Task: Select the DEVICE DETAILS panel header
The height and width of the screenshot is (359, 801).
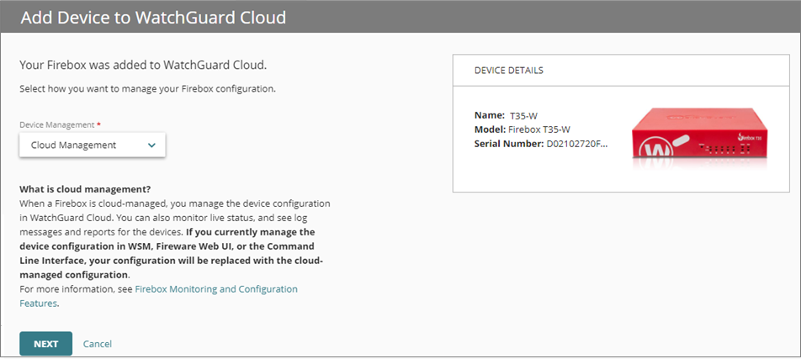Action: pos(509,71)
